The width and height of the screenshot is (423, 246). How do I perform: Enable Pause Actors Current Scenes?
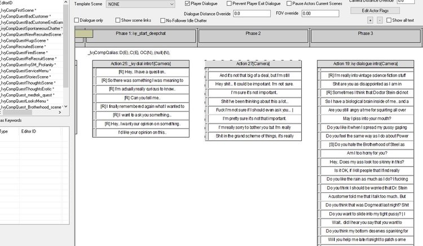[289, 3]
